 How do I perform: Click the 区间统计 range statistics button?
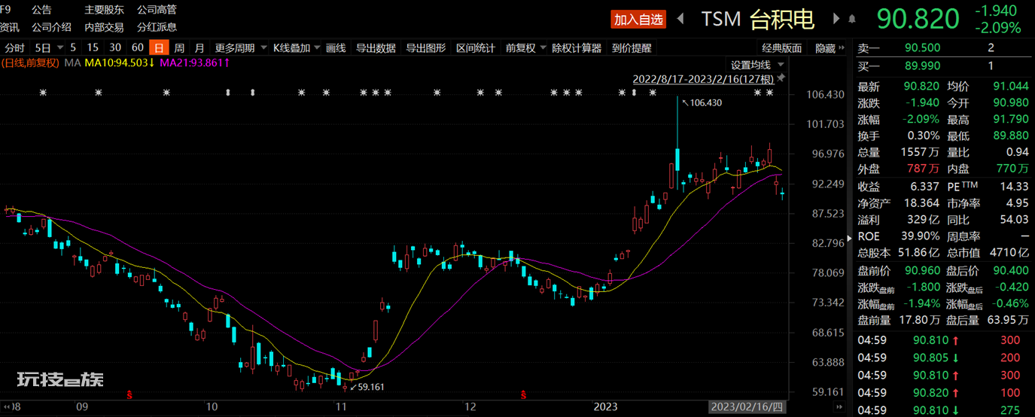pyautogui.click(x=476, y=48)
